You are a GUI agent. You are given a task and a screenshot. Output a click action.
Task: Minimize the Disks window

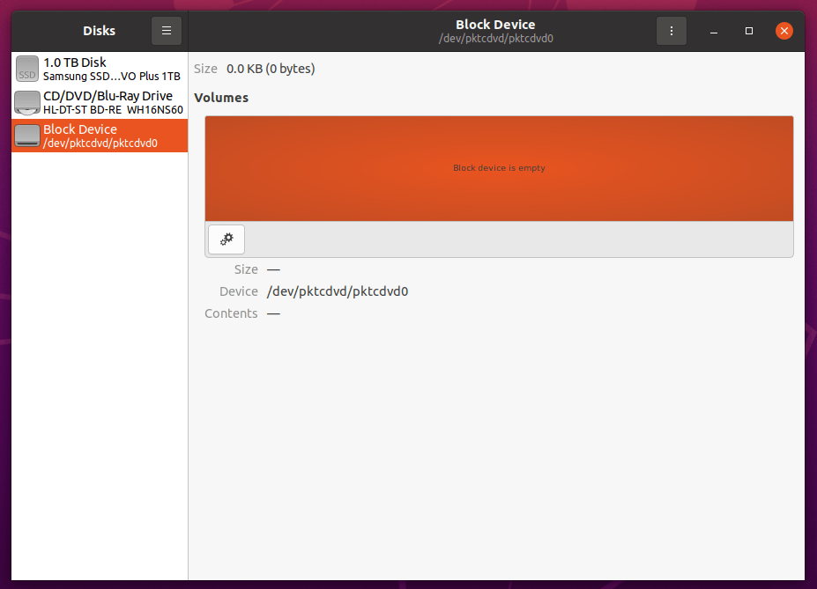coord(714,31)
